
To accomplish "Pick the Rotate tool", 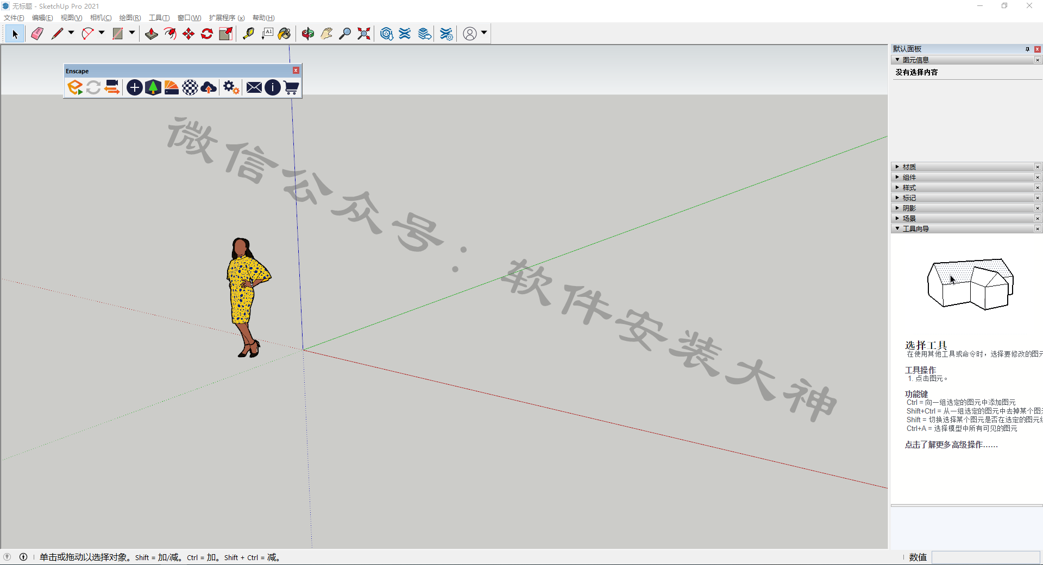I will point(207,34).
